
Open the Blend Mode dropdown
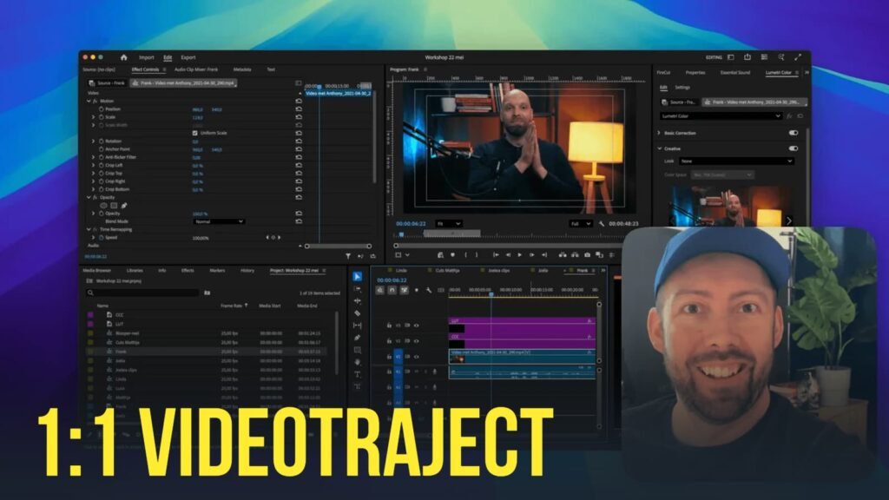pos(219,221)
